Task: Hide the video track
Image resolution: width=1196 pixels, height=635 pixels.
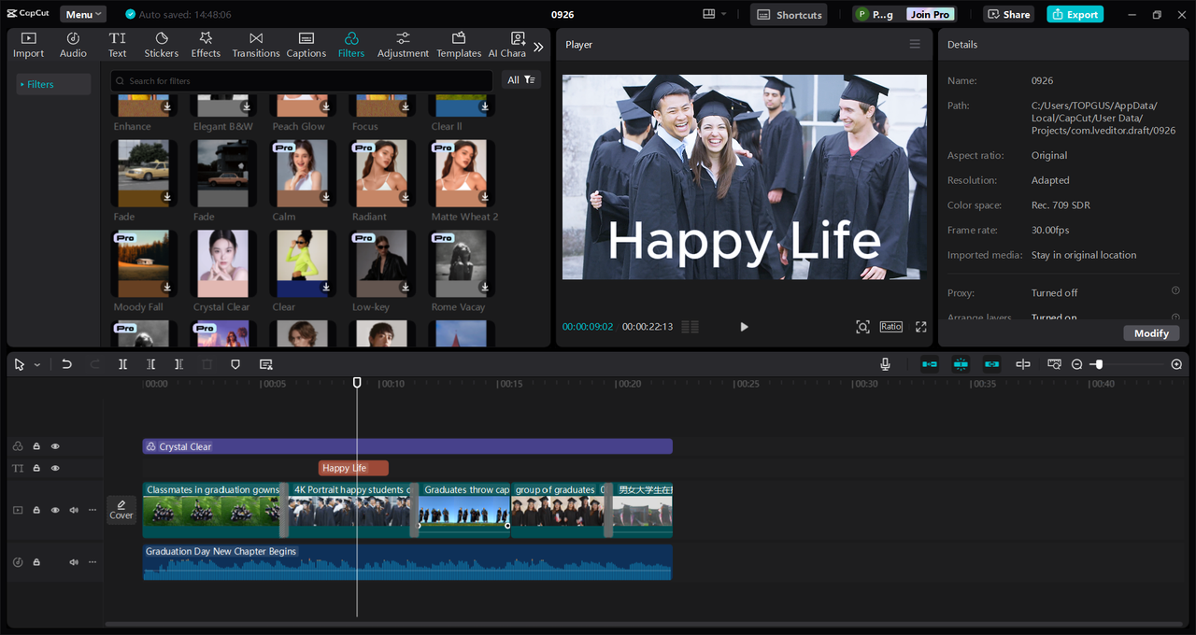Action: pyautogui.click(x=55, y=510)
